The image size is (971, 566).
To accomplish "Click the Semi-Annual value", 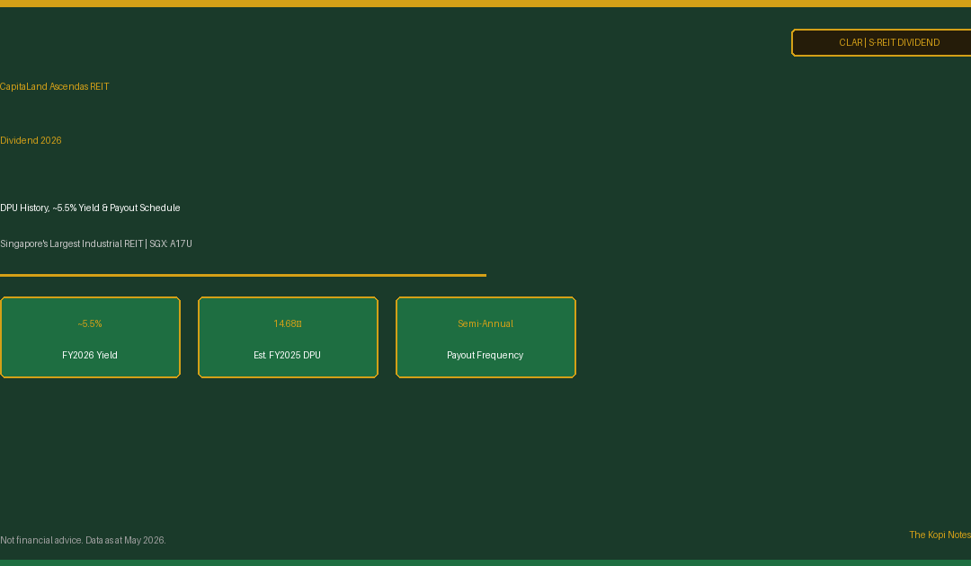I will point(485,323).
